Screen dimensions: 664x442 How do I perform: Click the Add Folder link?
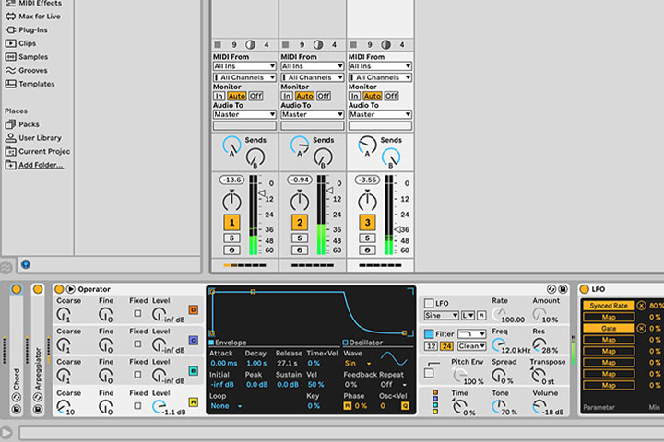tap(41, 165)
